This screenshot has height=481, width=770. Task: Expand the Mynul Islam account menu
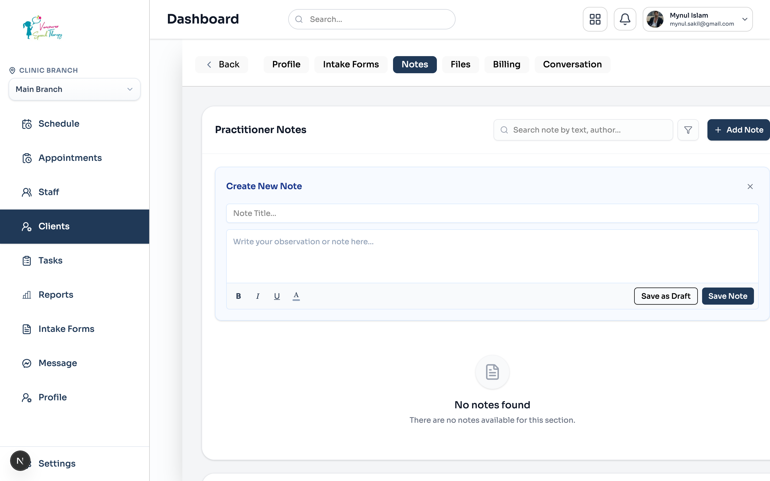pos(698,19)
